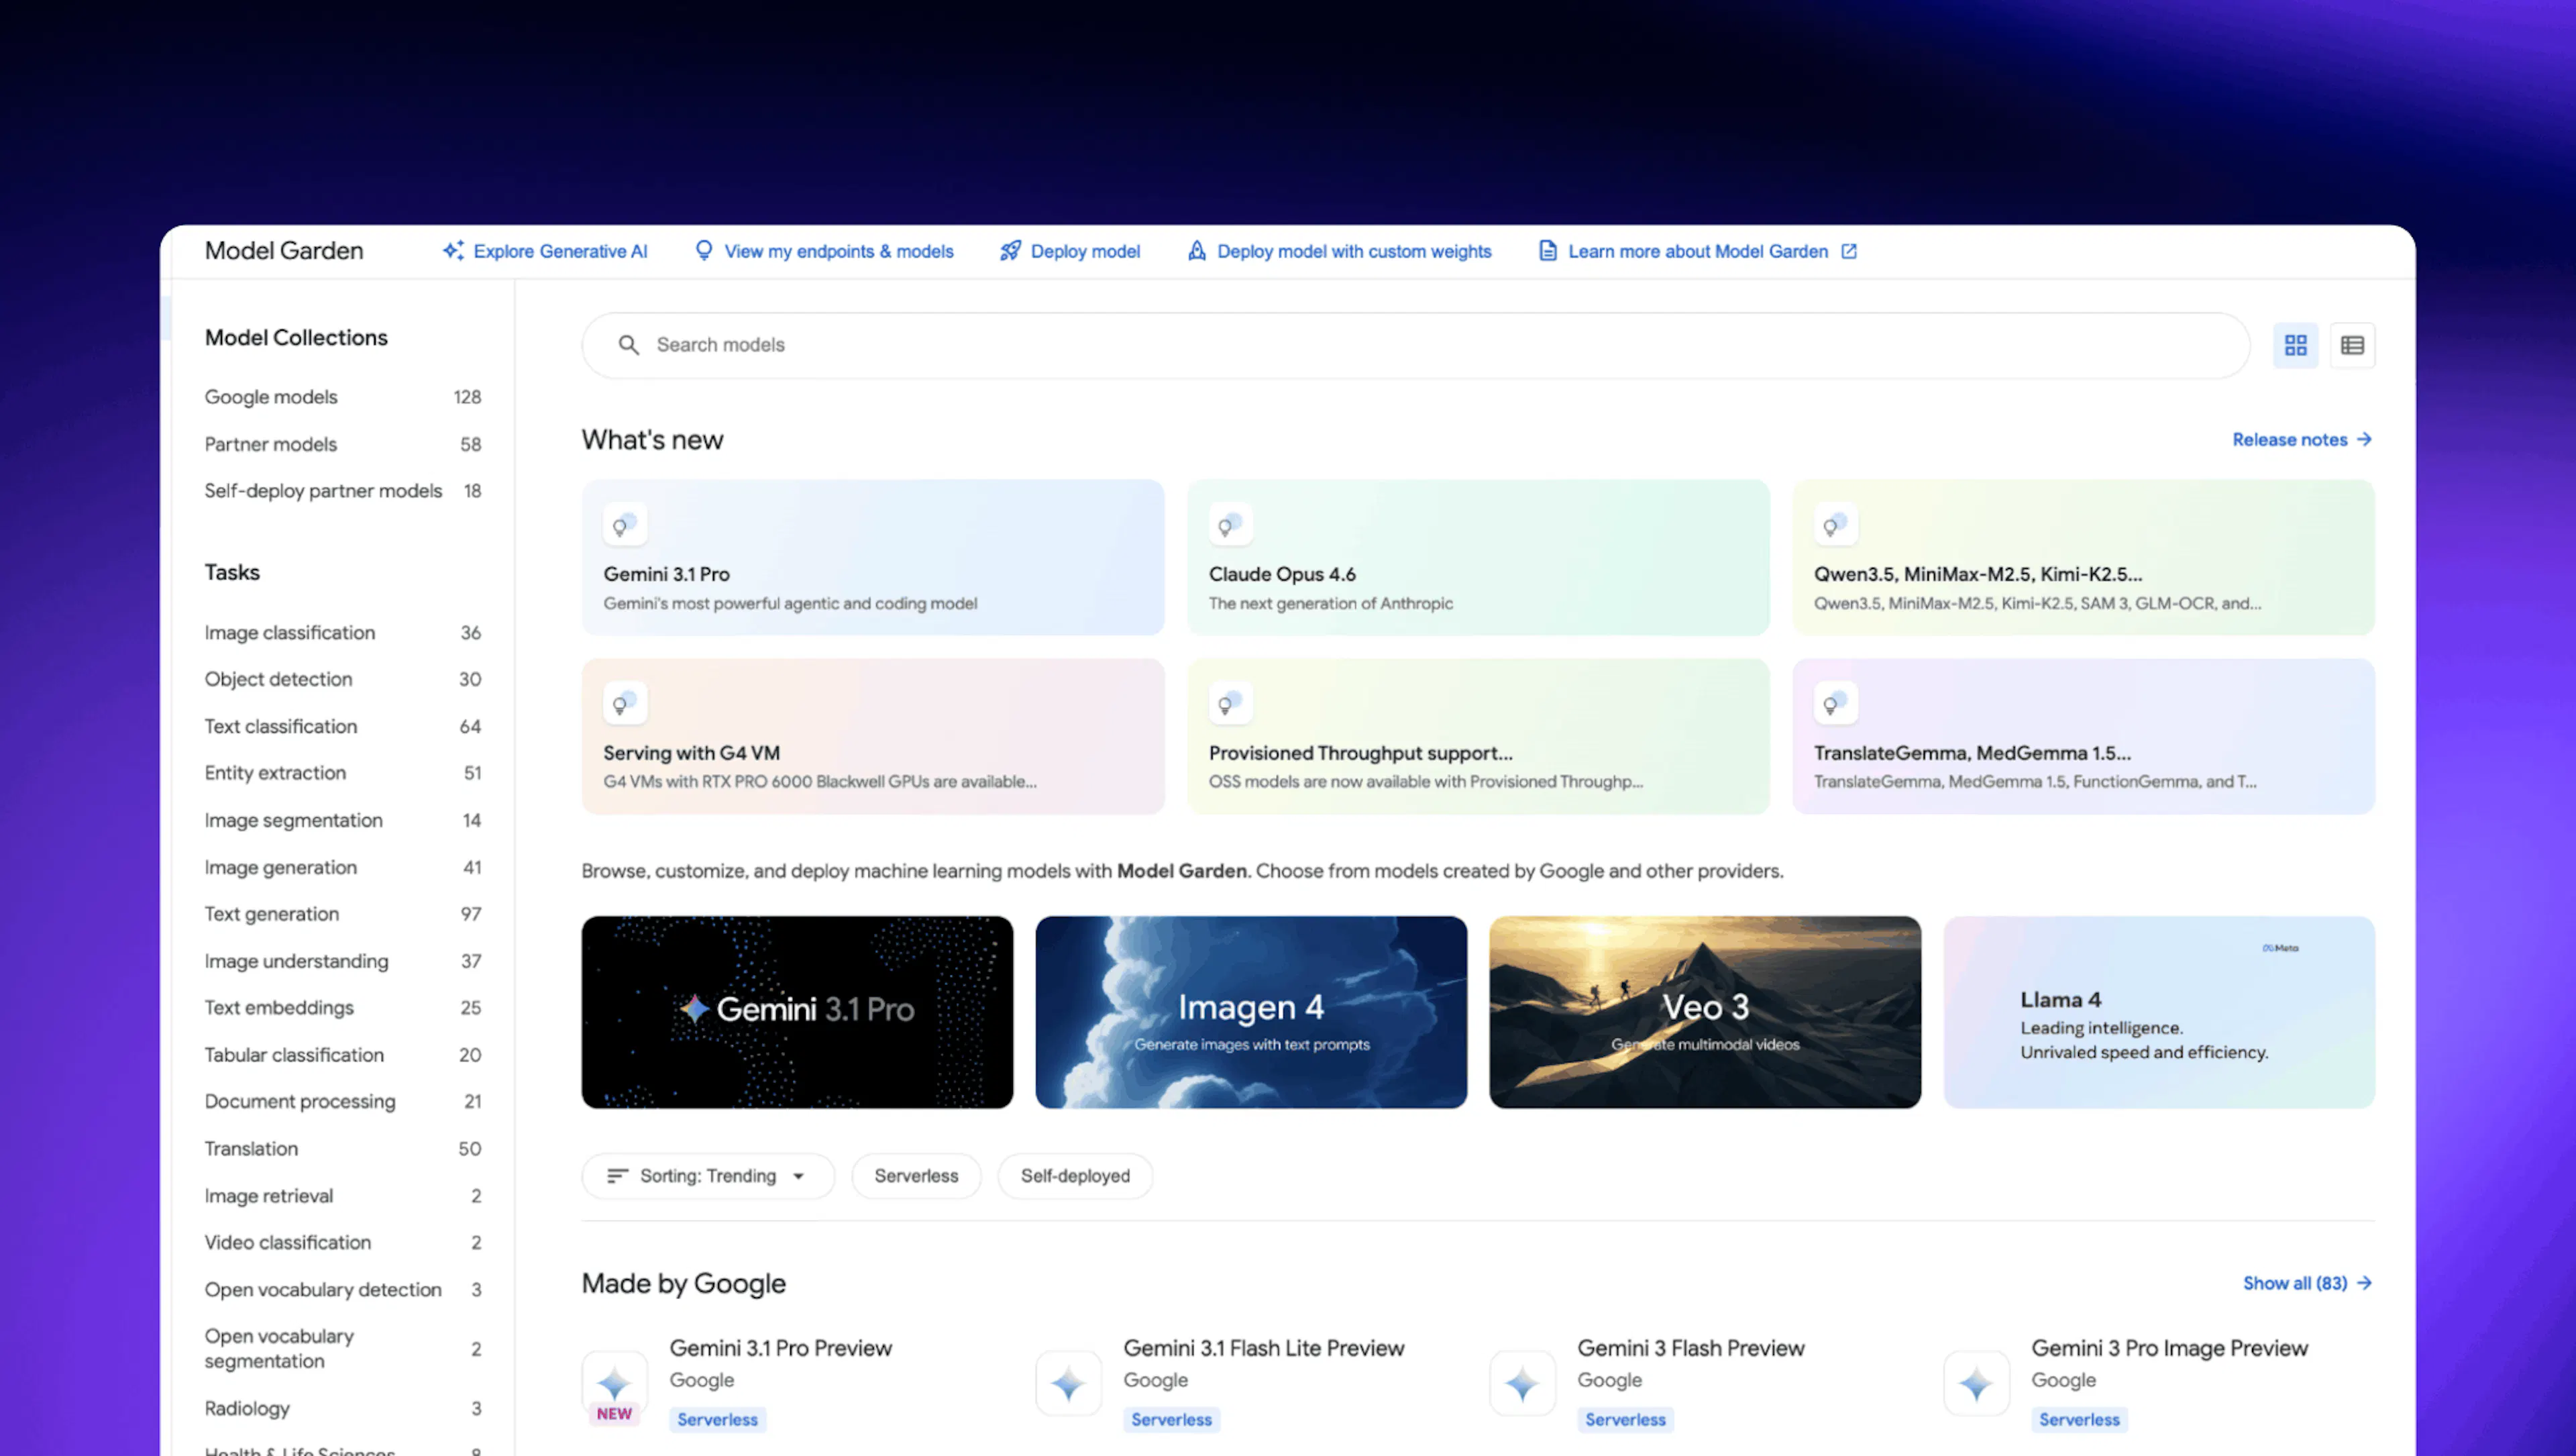Click the icon on Provisioned Throughput card
Viewport: 2576px width, 1456px height.
pos(1230,703)
